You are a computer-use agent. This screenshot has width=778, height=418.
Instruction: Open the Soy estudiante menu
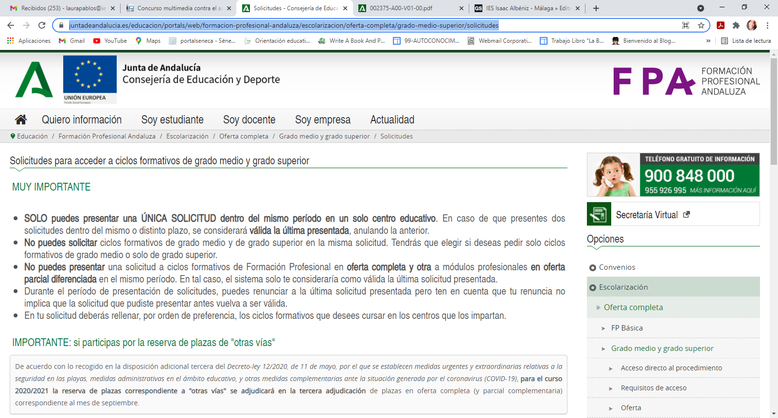click(x=172, y=120)
